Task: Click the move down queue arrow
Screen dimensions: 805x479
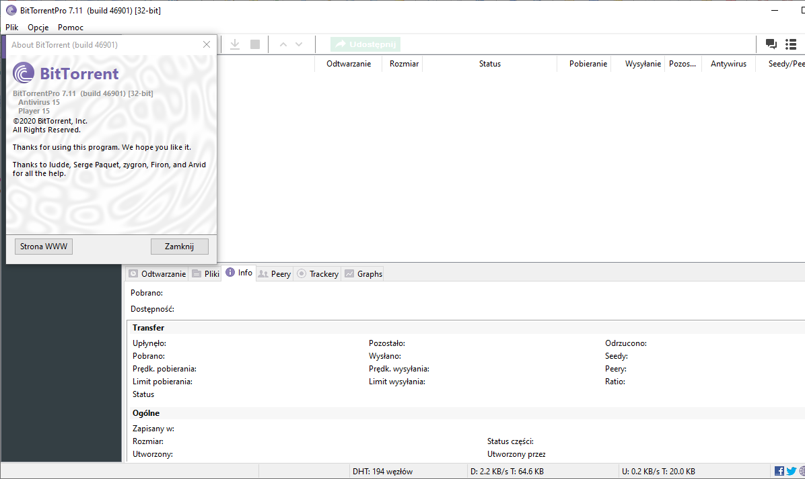Action: point(299,44)
